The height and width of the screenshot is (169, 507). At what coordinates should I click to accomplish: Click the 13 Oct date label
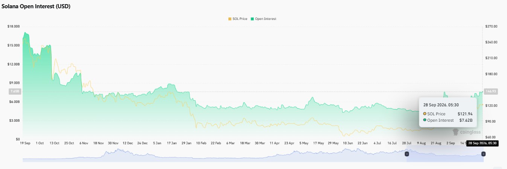[54, 143]
